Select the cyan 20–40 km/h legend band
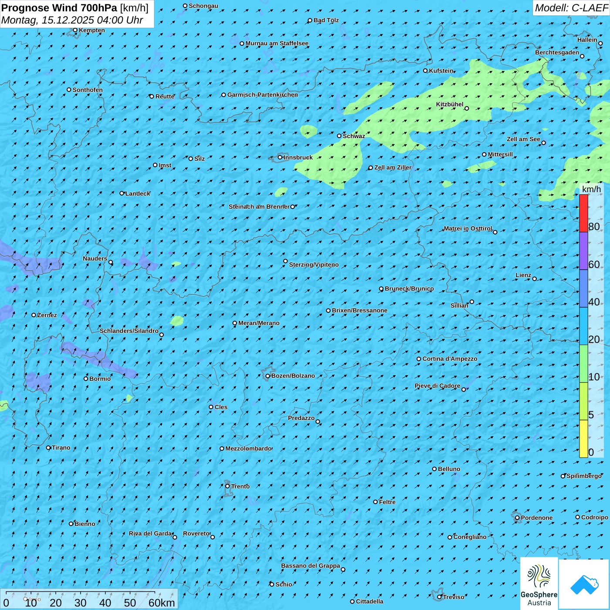This screenshot has height=610, width=610. [583, 326]
